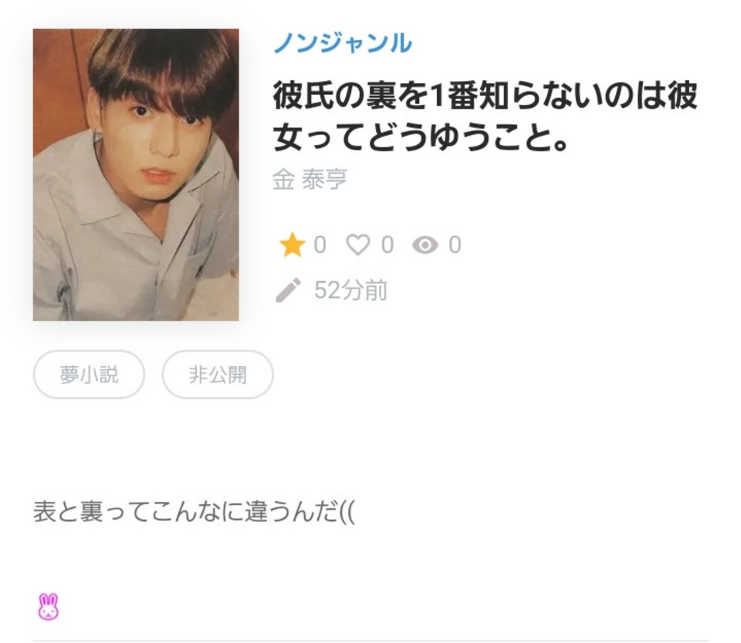Screen dimensions: 741x643
Task: Tap the view count next to eye
Action: 455,245
